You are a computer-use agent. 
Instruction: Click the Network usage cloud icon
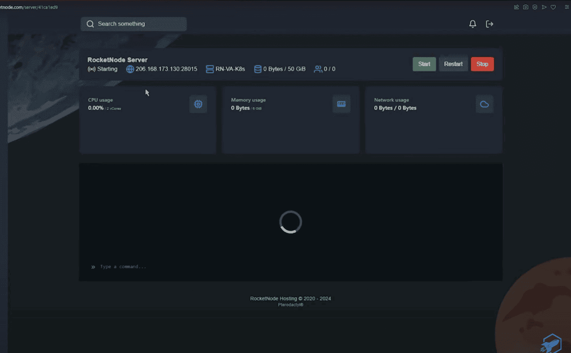[x=484, y=104]
